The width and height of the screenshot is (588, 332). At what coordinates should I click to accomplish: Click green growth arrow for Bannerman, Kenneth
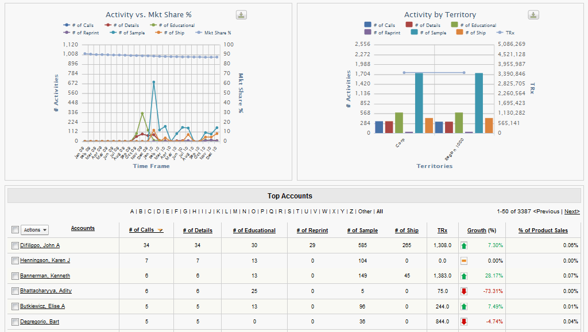464,276
